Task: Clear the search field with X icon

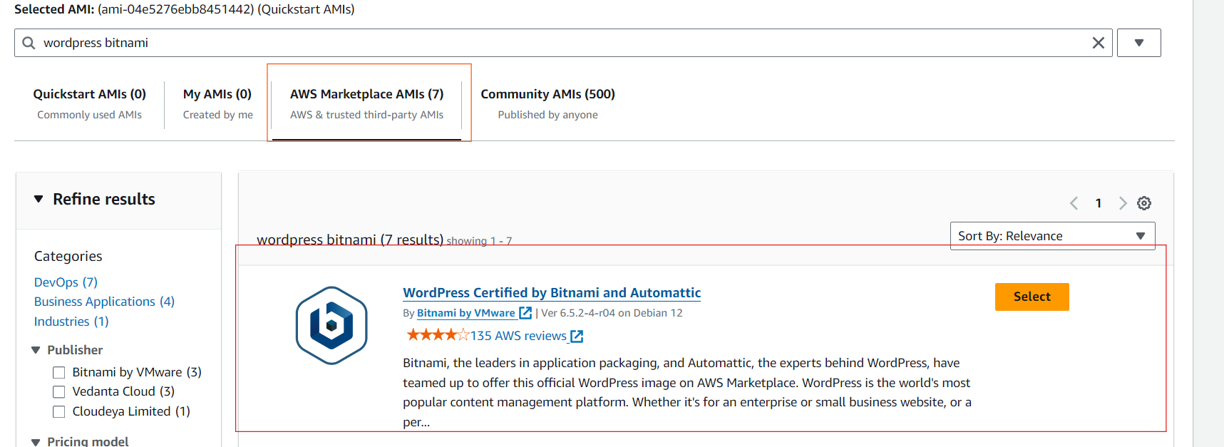Action: coord(1098,43)
